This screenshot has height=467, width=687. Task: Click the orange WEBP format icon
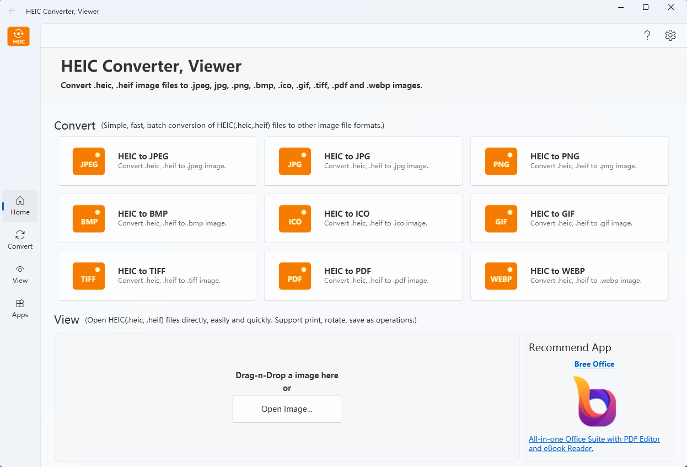501,276
